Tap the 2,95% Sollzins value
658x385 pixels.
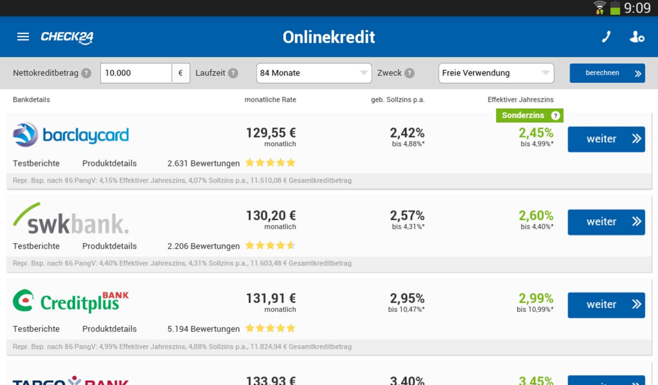click(407, 298)
